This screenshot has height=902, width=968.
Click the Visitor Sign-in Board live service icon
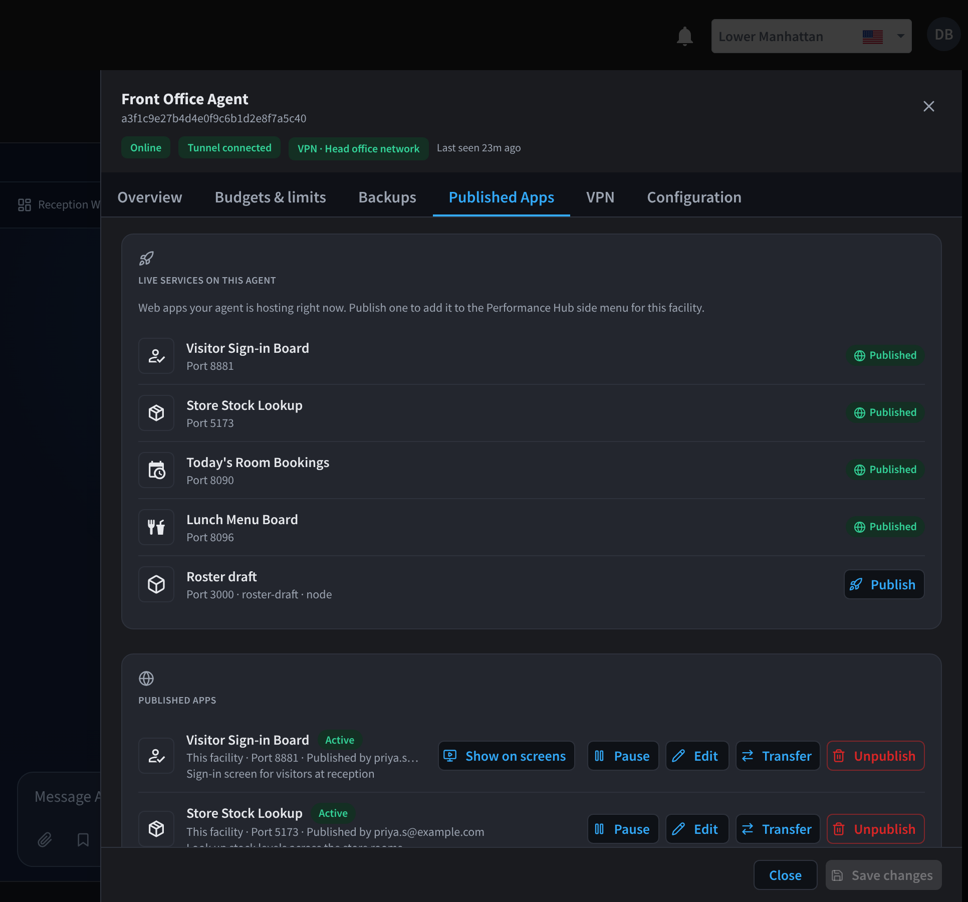[x=156, y=356]
